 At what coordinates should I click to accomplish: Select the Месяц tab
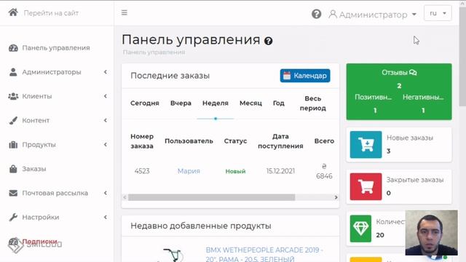coord(250,103)
